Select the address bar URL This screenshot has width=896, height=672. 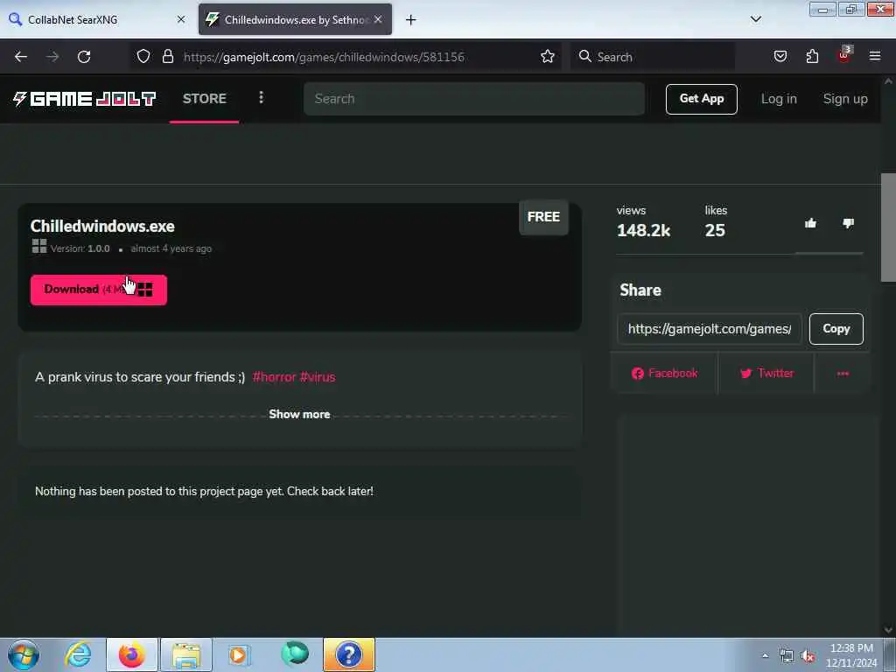(324, 57)
